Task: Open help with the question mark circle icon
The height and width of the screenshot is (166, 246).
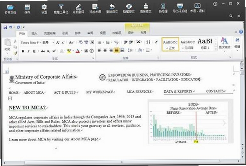Action: 215,4
